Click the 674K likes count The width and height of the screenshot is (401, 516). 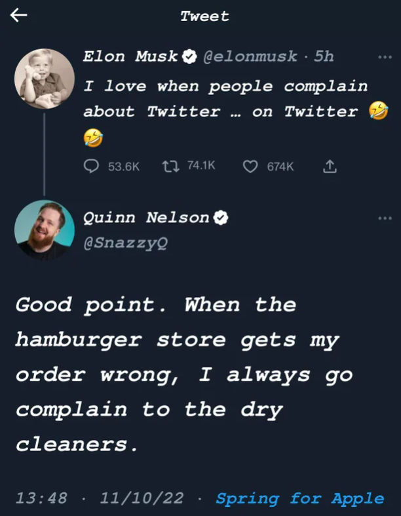pyautogui.click(x=280, y=167)
